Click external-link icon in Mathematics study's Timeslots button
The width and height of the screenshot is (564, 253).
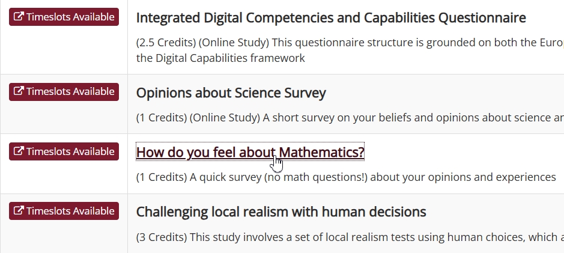tap(19, 151)
